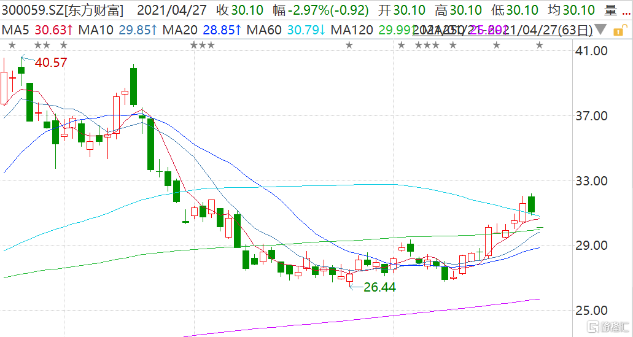This screenshot has height=337, width=633.
Task: Click the opening price 开30.10
Action: click(x=402, y=10)
